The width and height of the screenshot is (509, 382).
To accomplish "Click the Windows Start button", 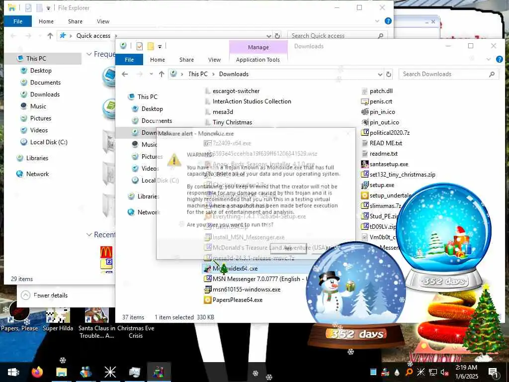I will (13, 372).
